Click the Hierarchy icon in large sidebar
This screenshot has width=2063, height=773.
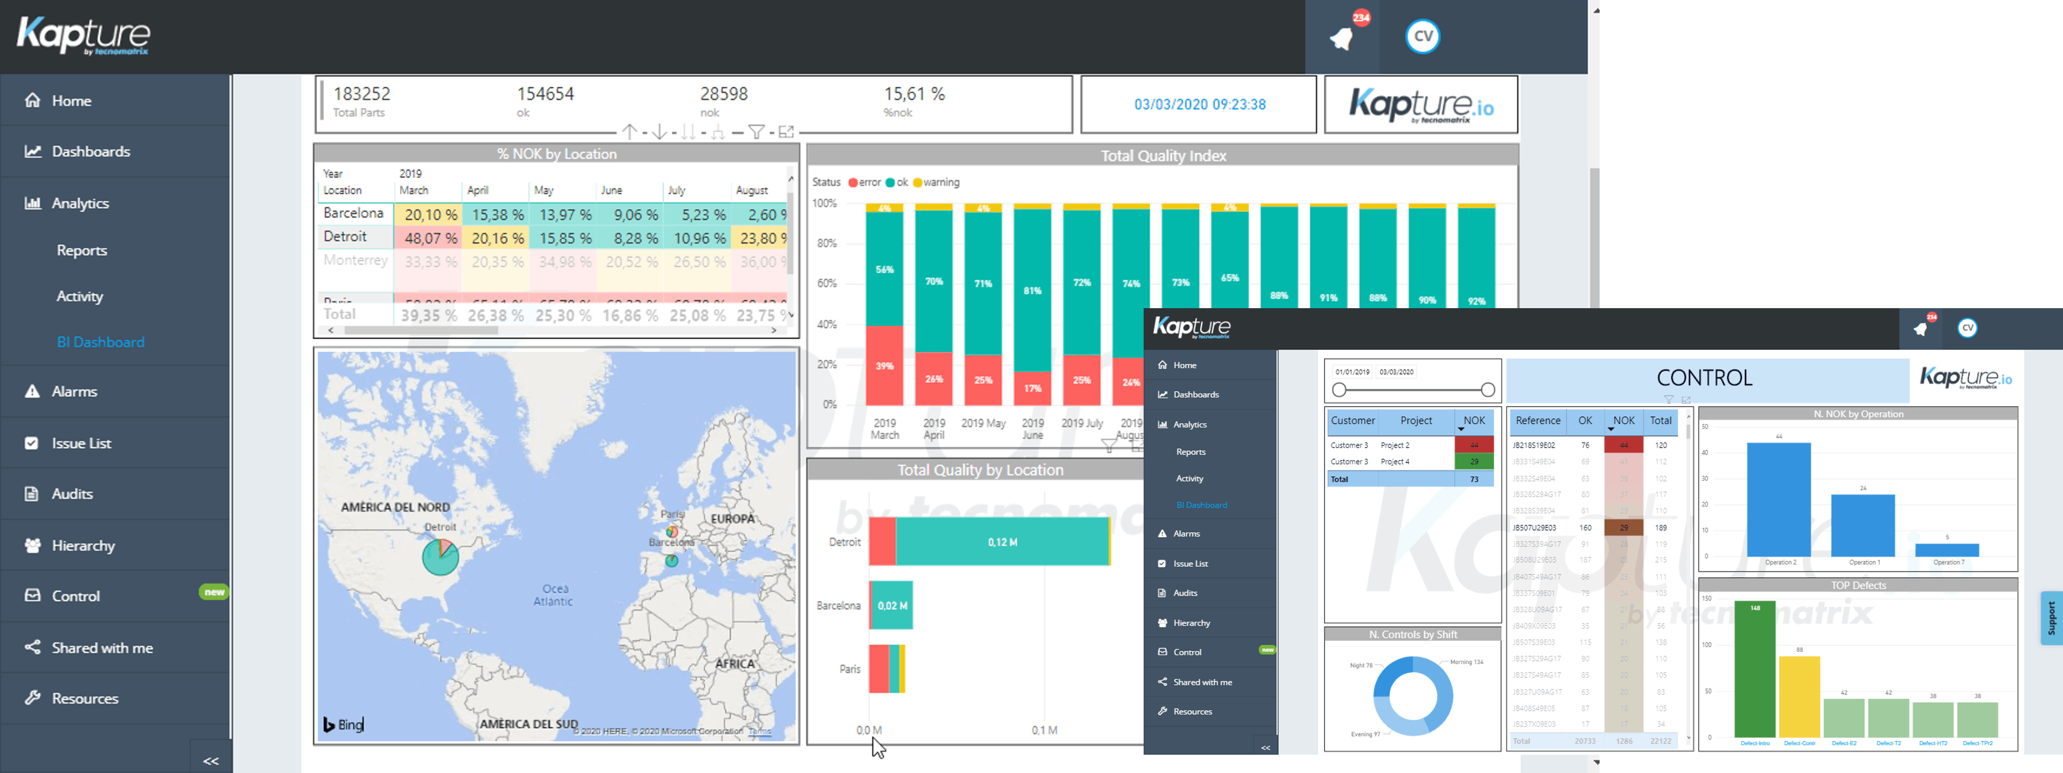click(x=32, y=545)
